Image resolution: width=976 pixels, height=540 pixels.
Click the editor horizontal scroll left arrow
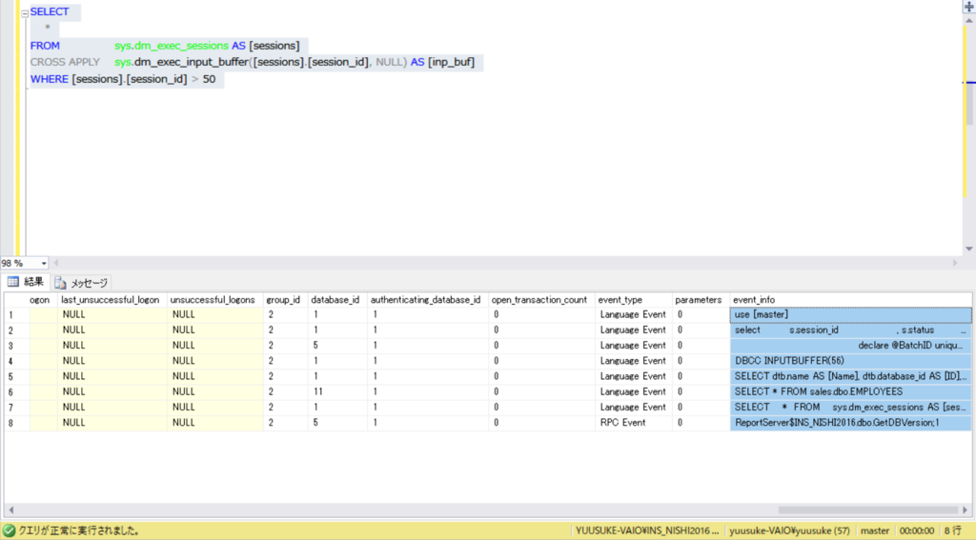(56, 263)
